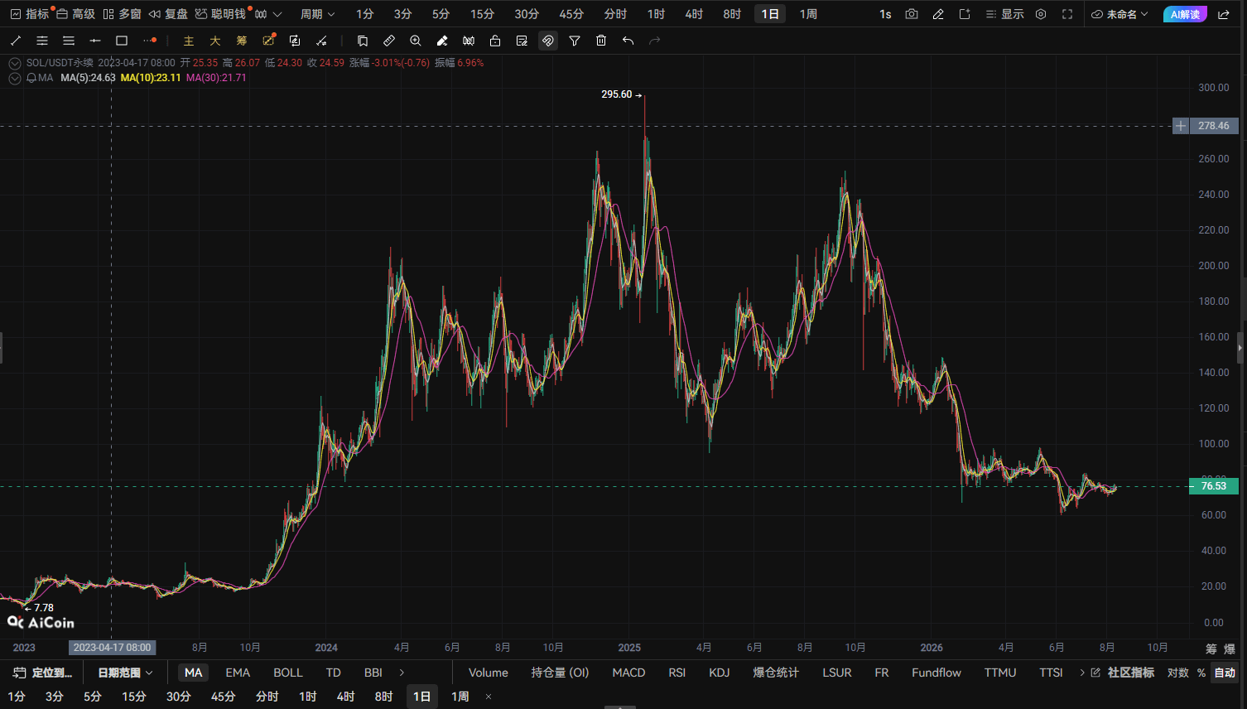Viewport: 1247px width, 709px height.
Task: Open the pencil edit tool in top bar
Action: tap(938, 14)
